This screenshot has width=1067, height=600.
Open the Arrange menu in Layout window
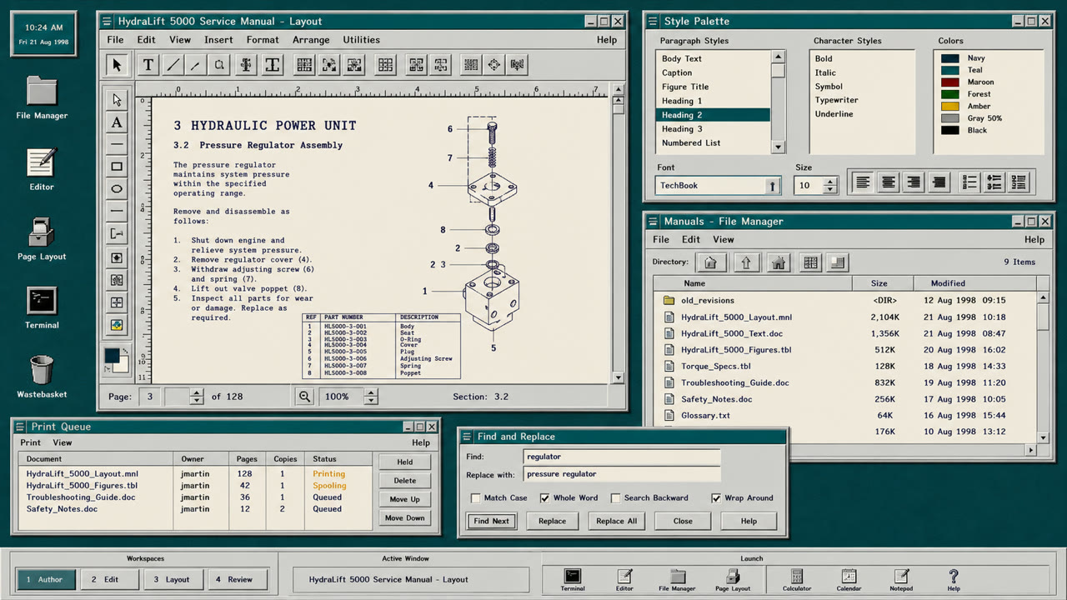311,40
